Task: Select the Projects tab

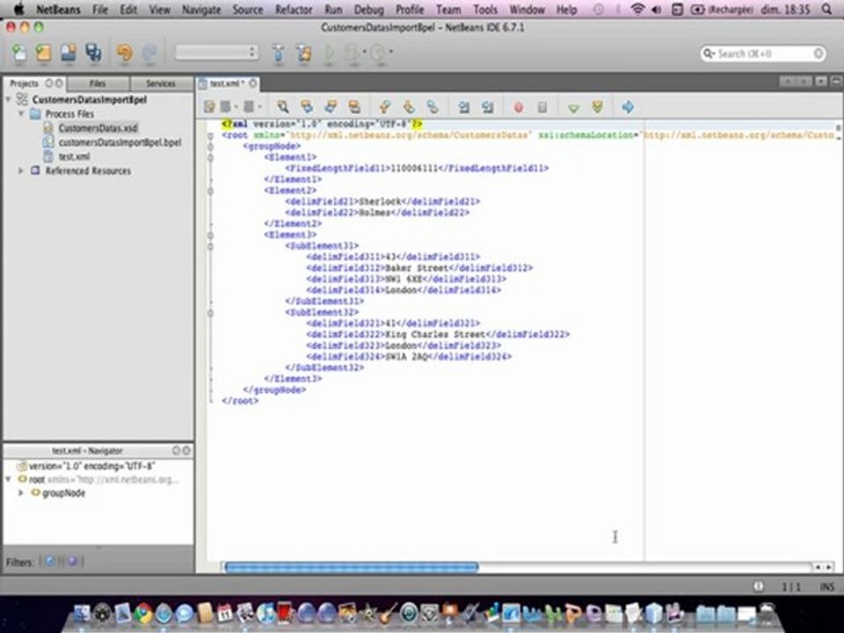Action: point(25,84)
